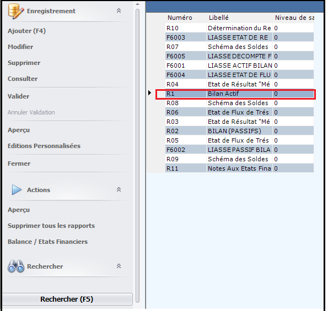Choose Supprimer in the Enregistrement panel
This screenshot has width=328, height=311.
pyautogui.click(x=24, y=63)
